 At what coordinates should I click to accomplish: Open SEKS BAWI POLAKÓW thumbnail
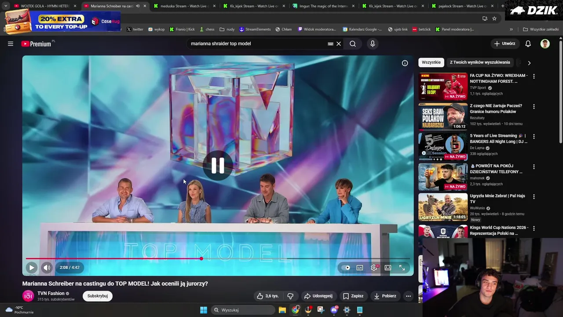[x=443, y=117]
